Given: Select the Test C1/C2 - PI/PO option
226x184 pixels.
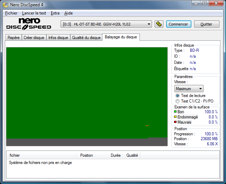Looking at the screenshot, I should point(178,101).
